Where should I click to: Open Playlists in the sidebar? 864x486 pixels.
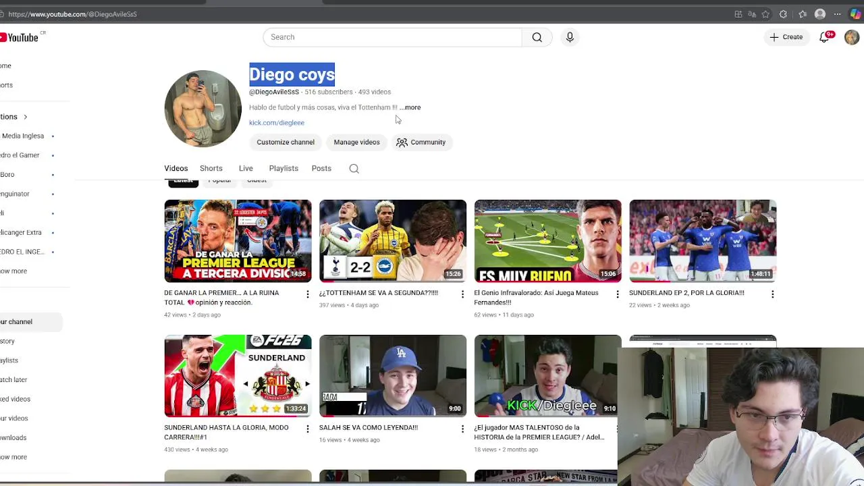coord(9,361)
